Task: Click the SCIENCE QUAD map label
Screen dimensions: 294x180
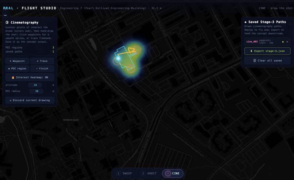Action: pos(71,120)
